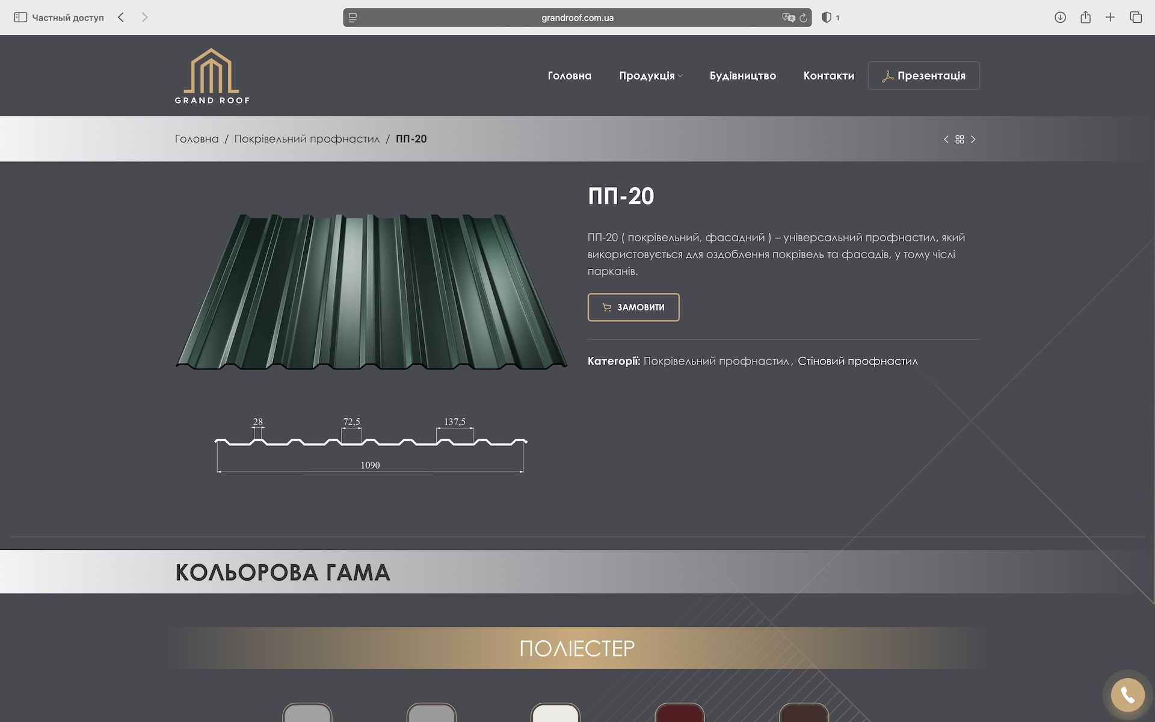
Task: Select the first gray color swatch
Action: [307, 712]
